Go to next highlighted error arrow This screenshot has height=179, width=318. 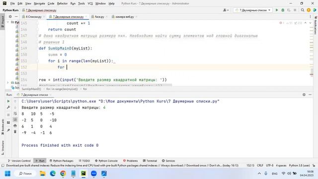coord(310,23)
